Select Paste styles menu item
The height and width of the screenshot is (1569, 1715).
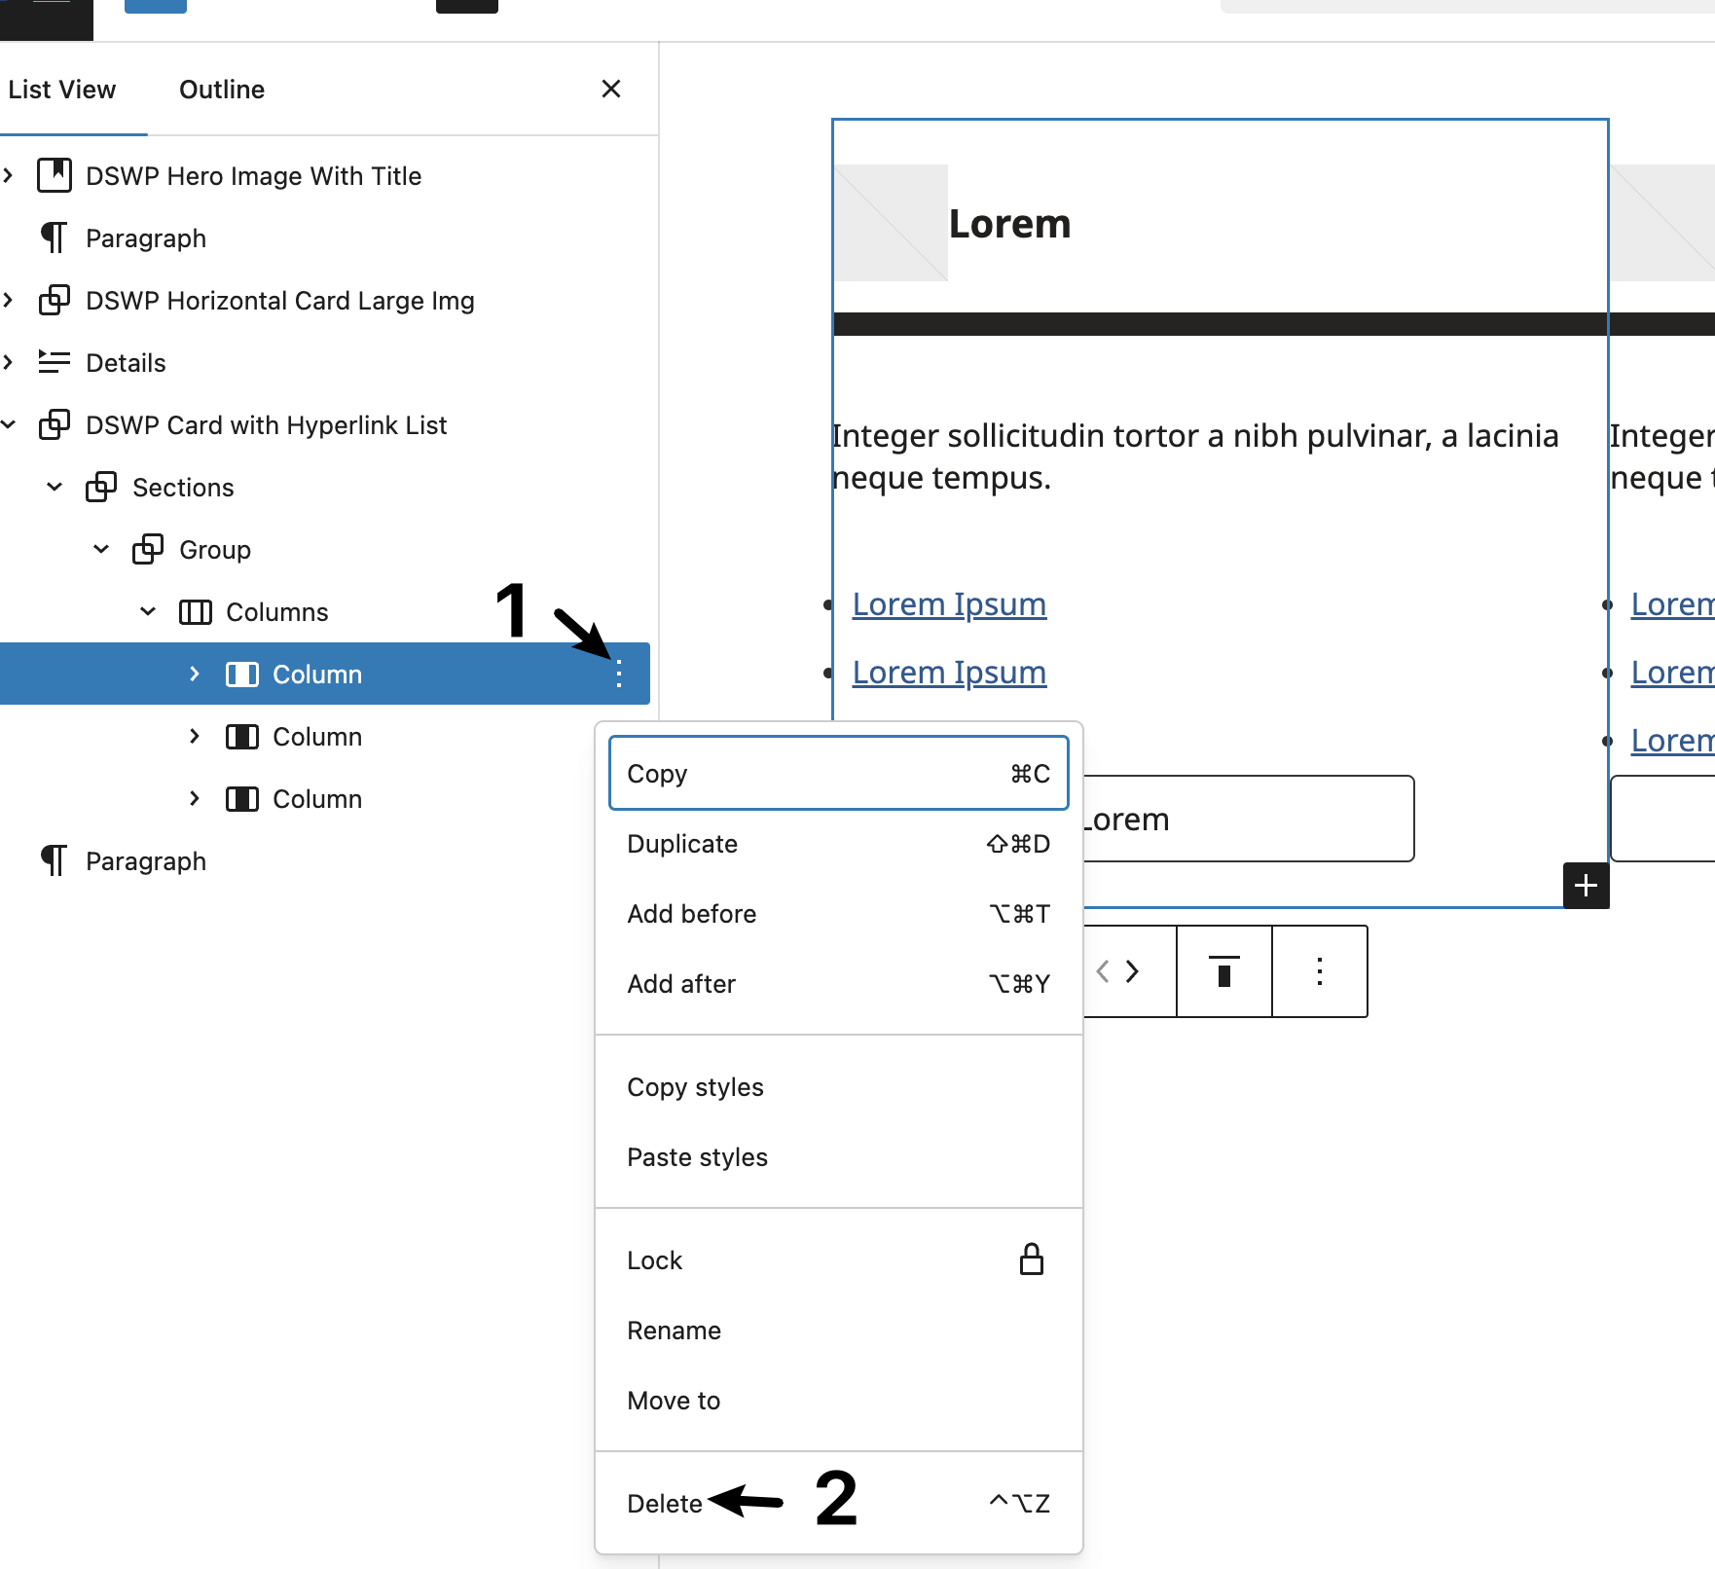point(839,1156)
